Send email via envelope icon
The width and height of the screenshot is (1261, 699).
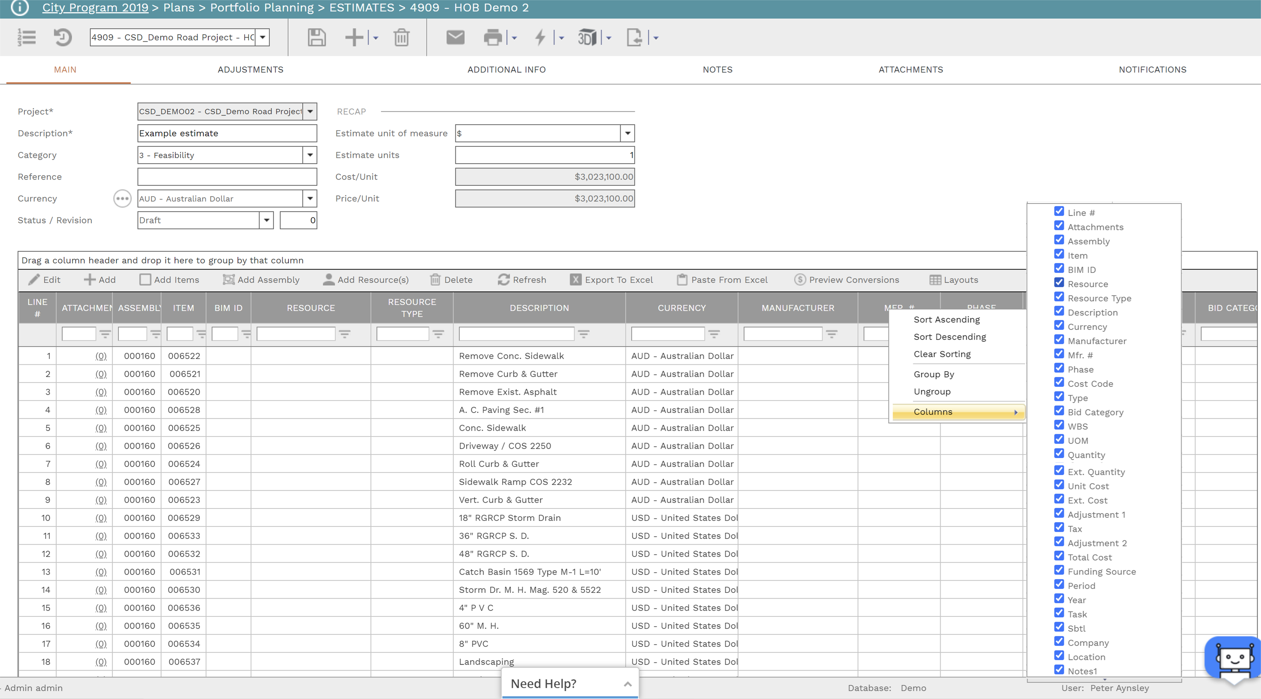tap(455, 37)
